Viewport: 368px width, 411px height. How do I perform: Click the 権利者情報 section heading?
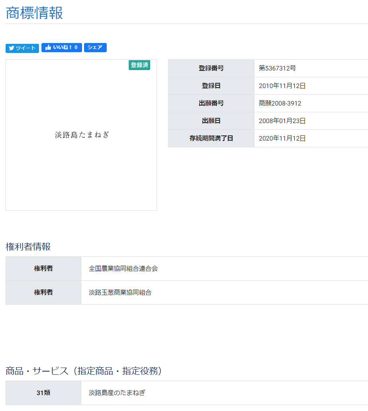pyautogui.click(x=28, y=247)
